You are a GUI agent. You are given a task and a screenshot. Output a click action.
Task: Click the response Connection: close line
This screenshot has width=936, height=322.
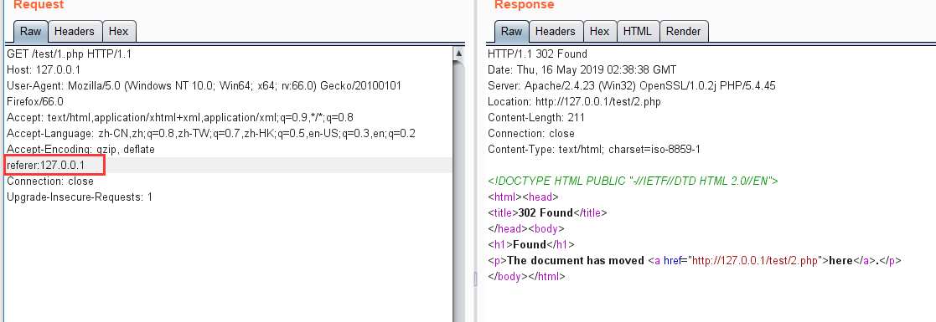point(531,134)
